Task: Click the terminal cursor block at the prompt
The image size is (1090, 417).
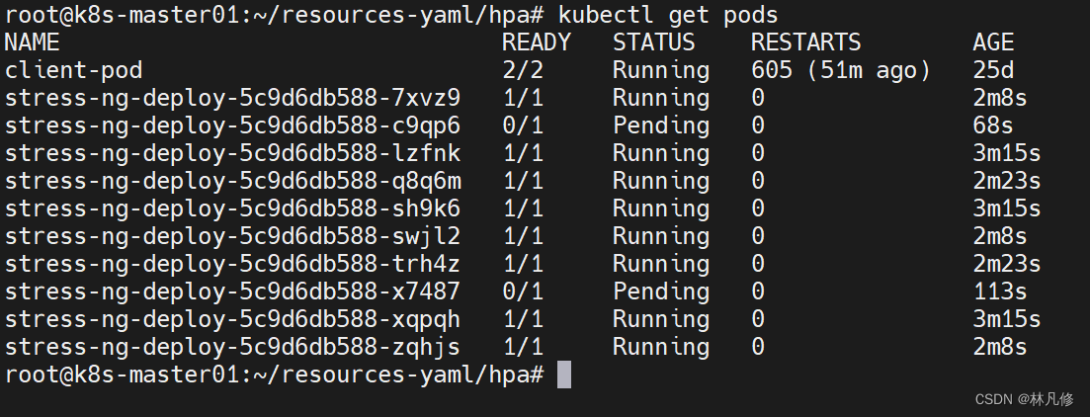Action: (x=563, y=375)
